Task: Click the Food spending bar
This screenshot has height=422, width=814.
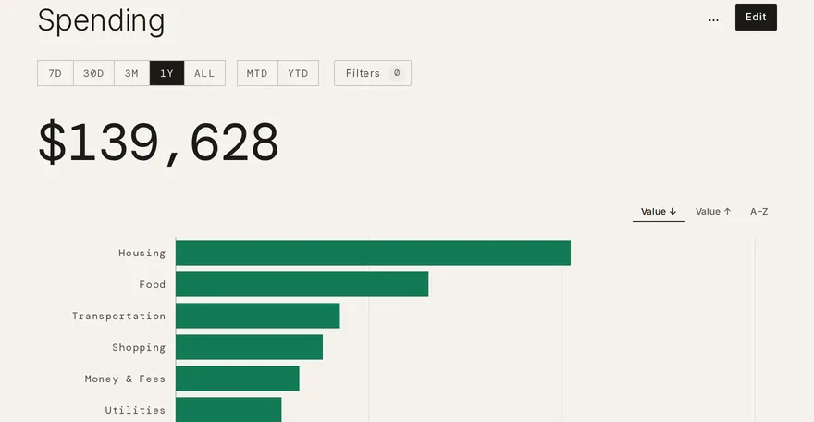Action: click(302, 284)
